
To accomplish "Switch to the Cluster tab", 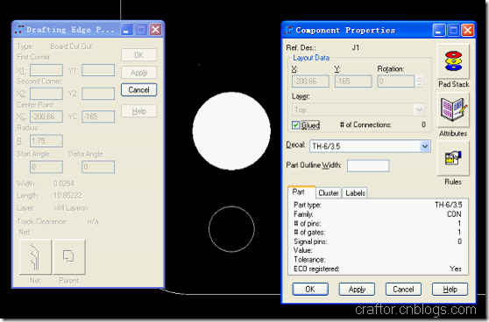I will (x=329, y=193).
